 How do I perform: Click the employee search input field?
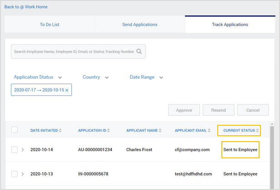pyautogui.click(x=74, y=52)
